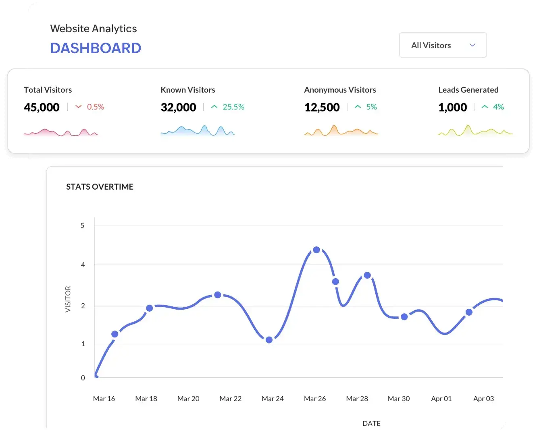Select the red Total Visitors sparkline
This screenshot has height=430, width=537.
pos(60,132)
